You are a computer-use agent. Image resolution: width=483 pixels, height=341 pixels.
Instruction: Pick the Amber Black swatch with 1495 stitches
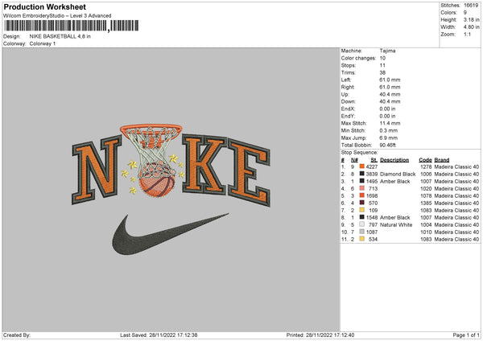click(362, 181)
